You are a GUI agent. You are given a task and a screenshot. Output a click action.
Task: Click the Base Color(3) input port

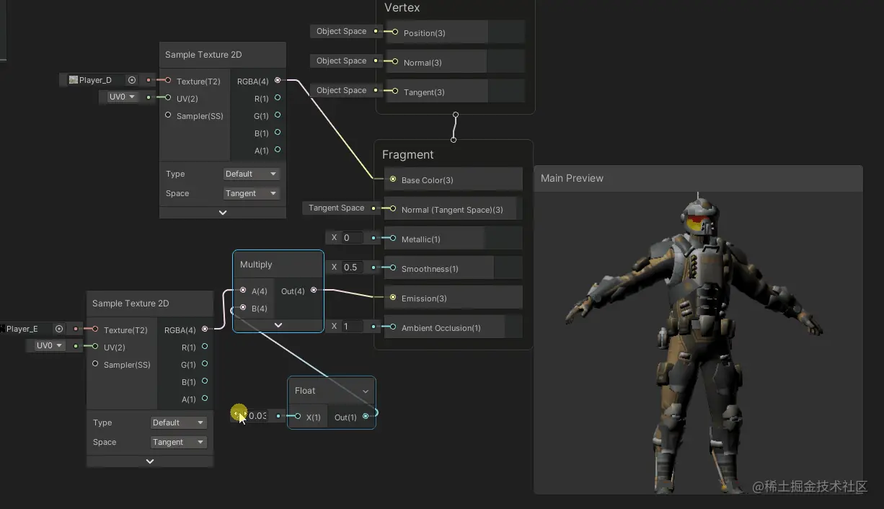tap(392, 180)
